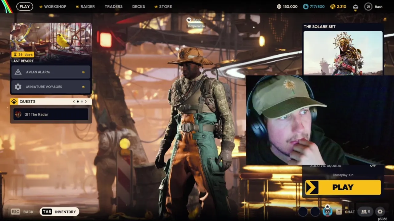Image resolution: width=394 pixels, height=221 pixels.
Task: Click the robot player avatar in squad bar
Action: [x=328, y=211]
